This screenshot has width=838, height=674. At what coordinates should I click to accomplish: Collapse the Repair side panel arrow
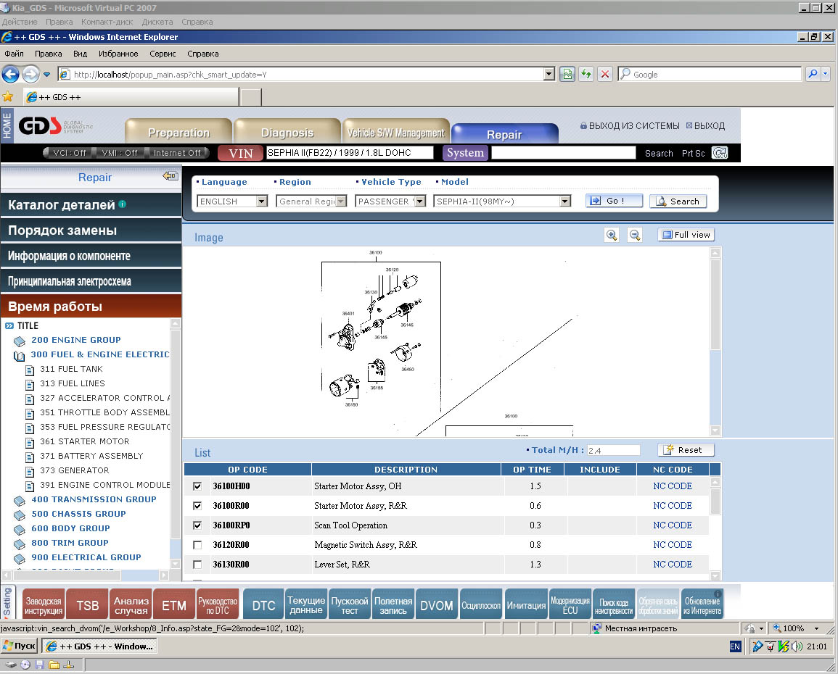[x=171, y=177]
